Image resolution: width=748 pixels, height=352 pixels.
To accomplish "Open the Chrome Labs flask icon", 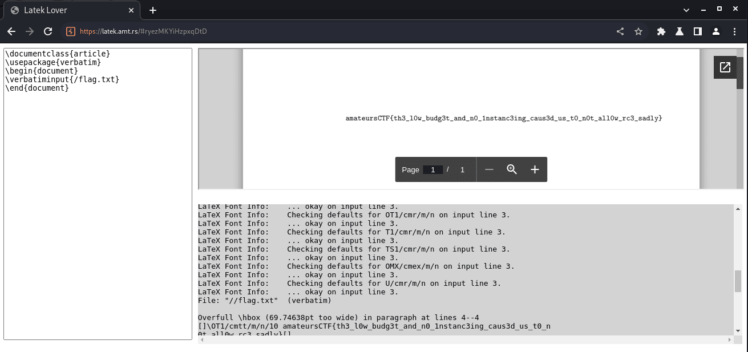I will point(680,31).
